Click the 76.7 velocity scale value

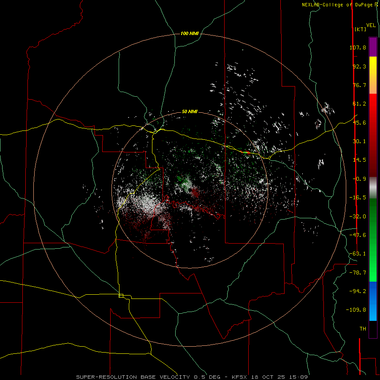click(x=359, y=85)
